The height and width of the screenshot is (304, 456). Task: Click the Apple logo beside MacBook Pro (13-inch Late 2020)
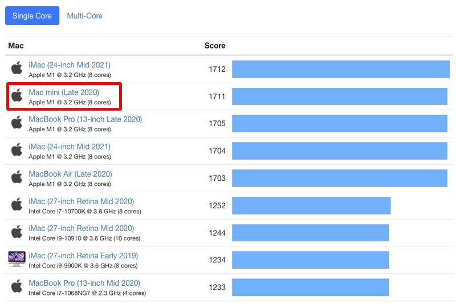click(17, 122)
